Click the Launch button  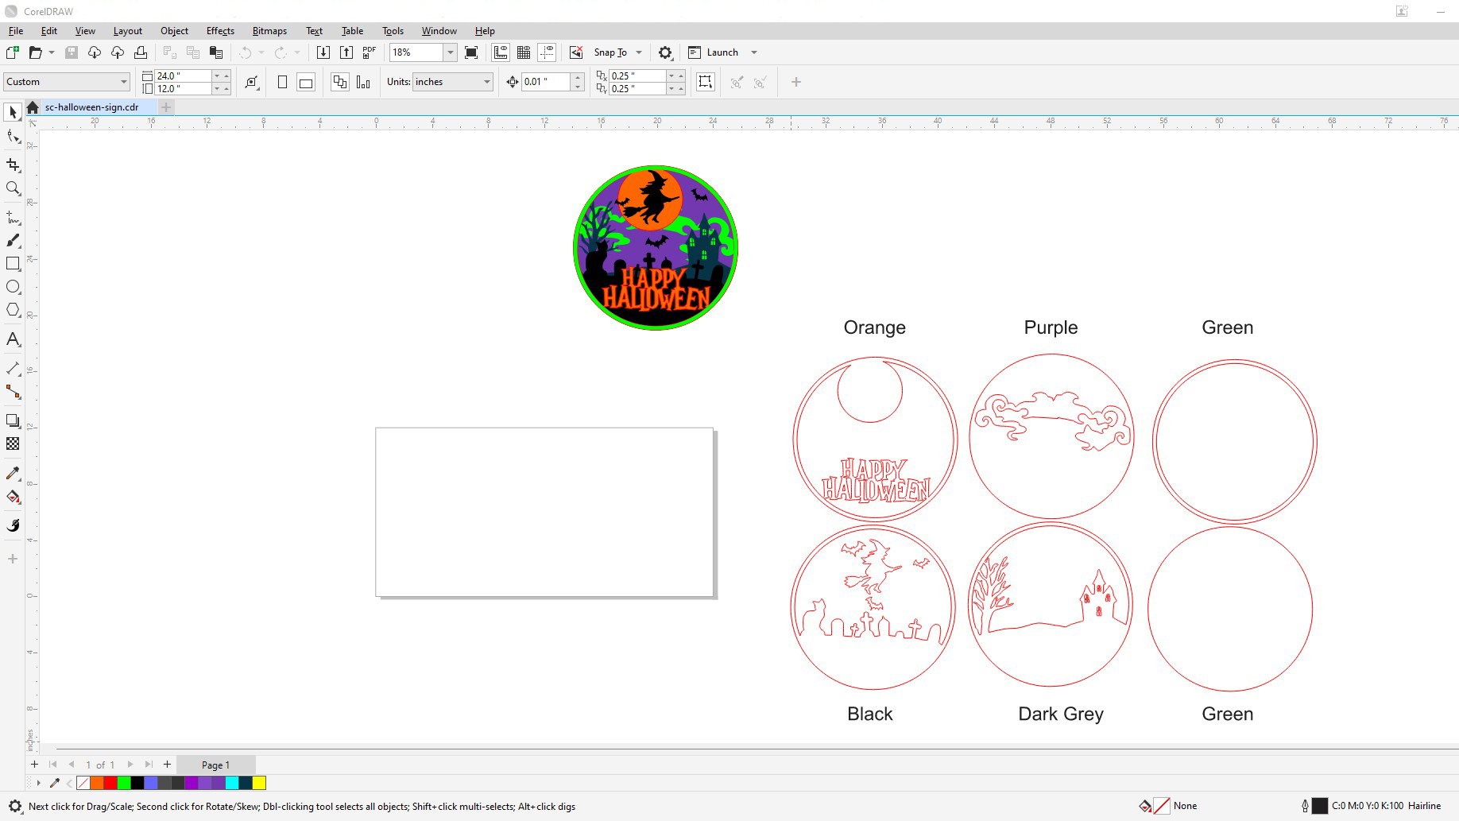722,52
